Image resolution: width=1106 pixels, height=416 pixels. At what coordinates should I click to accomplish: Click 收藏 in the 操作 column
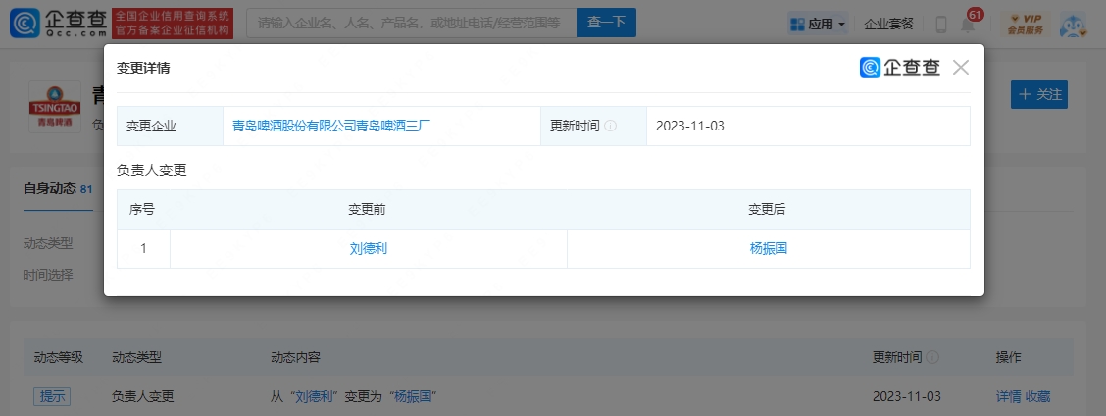tap(1037, 397)
